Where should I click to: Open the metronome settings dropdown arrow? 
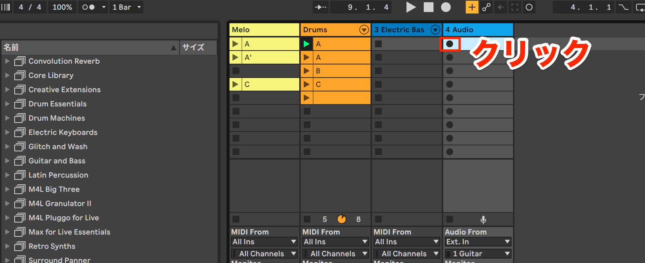[x=104, y=7]
